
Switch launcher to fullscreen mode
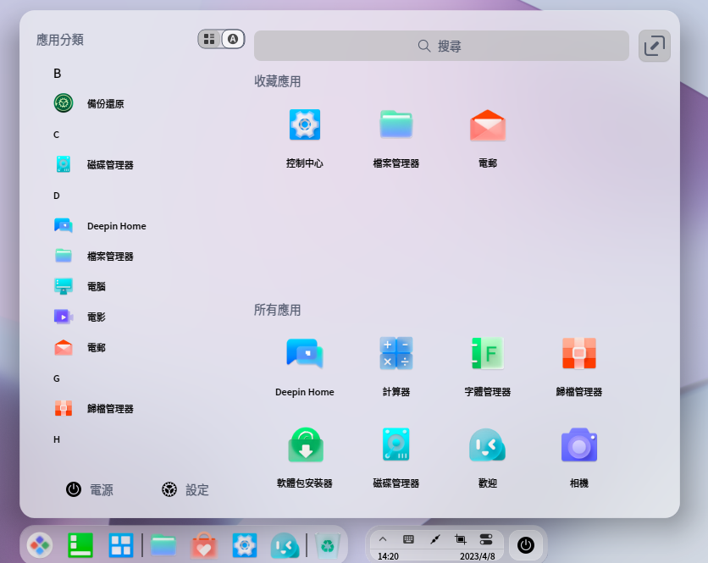point(654,46)
